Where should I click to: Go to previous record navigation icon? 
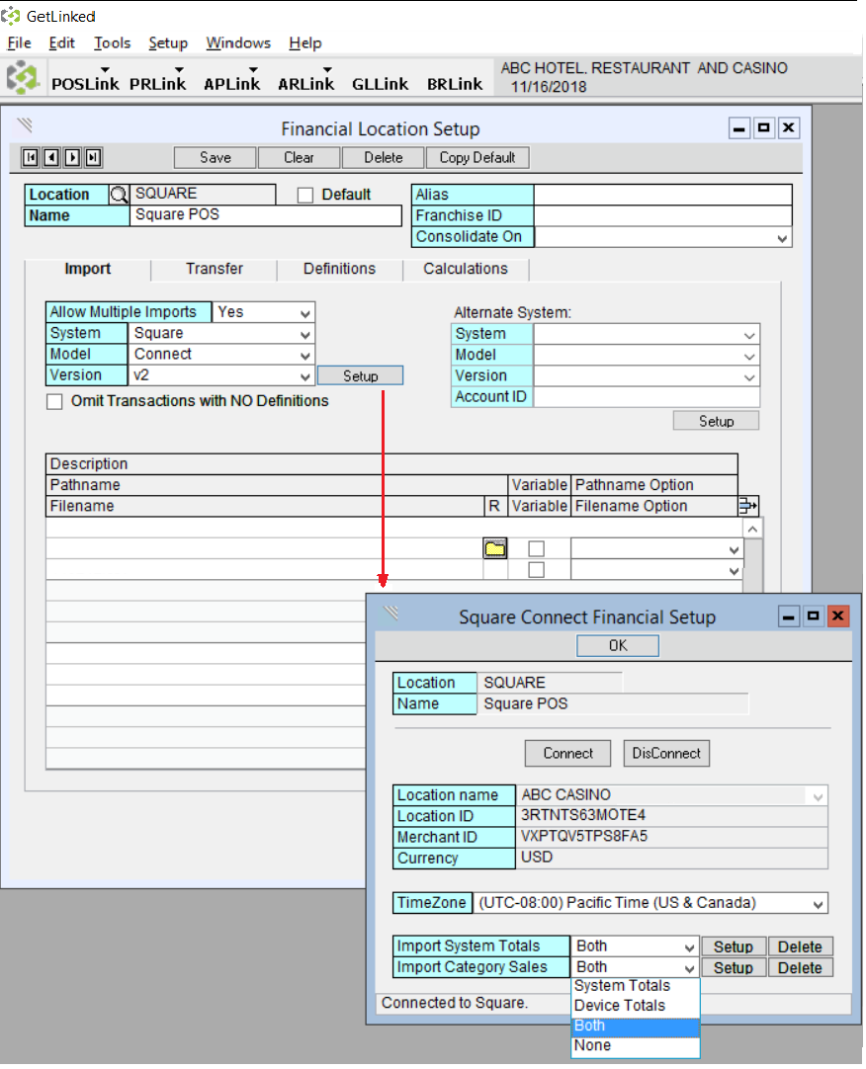pyautogui.click(x=51, y=157)
